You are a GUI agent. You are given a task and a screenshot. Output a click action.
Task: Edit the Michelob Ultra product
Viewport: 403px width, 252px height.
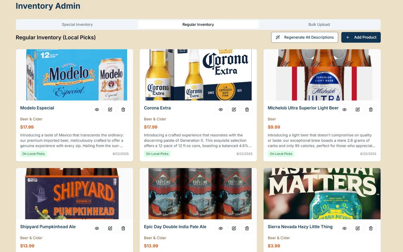click(358, 110)
